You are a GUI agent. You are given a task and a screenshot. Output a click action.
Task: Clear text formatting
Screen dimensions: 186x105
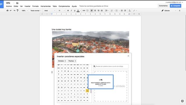[129, 10]
